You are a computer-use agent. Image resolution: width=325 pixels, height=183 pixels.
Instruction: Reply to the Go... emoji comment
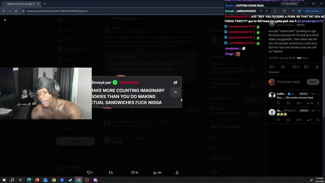[278, 120]
